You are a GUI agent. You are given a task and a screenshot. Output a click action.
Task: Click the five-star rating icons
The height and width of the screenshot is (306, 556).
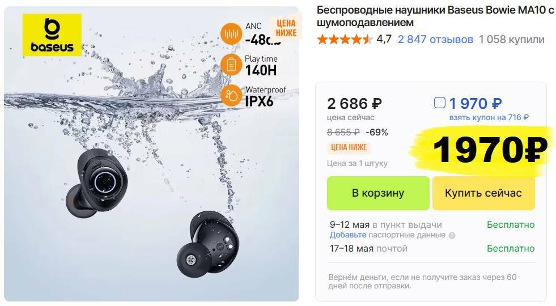(345, 39)
